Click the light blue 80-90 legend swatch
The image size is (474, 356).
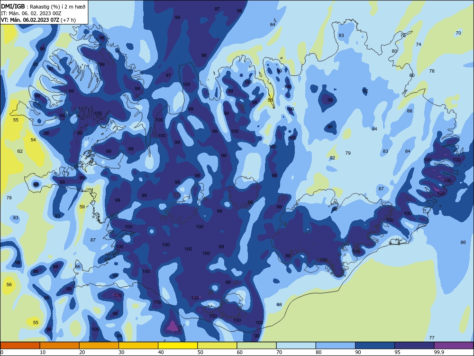point(336,346)
